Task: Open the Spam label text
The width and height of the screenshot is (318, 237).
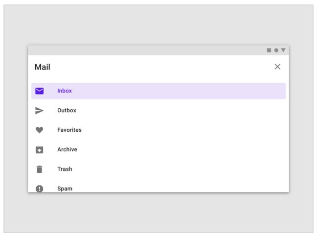Action: click(x=65, y=189)
